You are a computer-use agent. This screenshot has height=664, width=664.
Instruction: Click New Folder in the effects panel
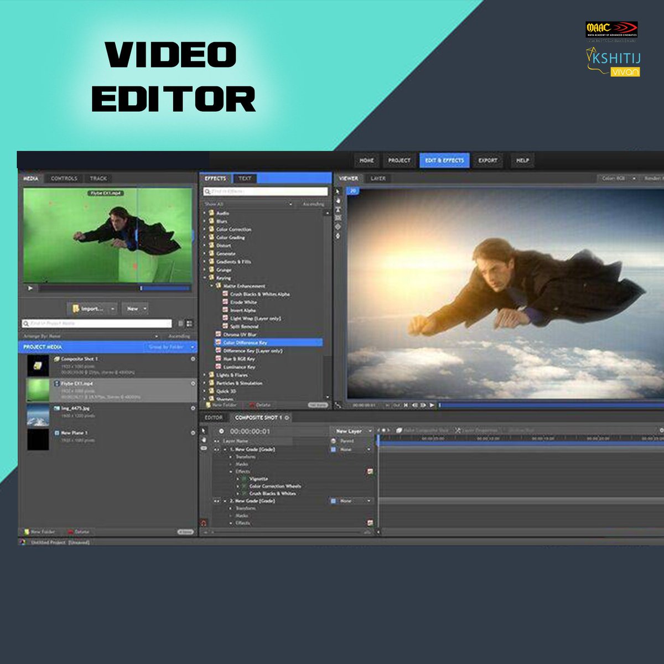click(x=222, y=405)
